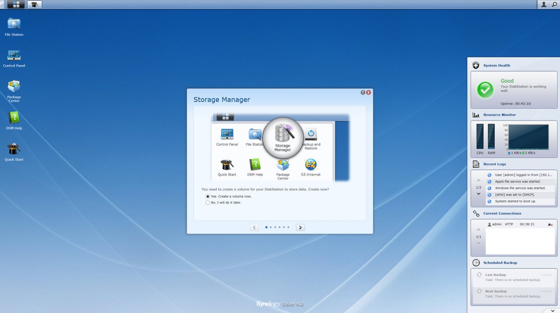Screen dimensions: 560x313
Task: Click the "Last Backup" label
Action: tap(496, 275)
